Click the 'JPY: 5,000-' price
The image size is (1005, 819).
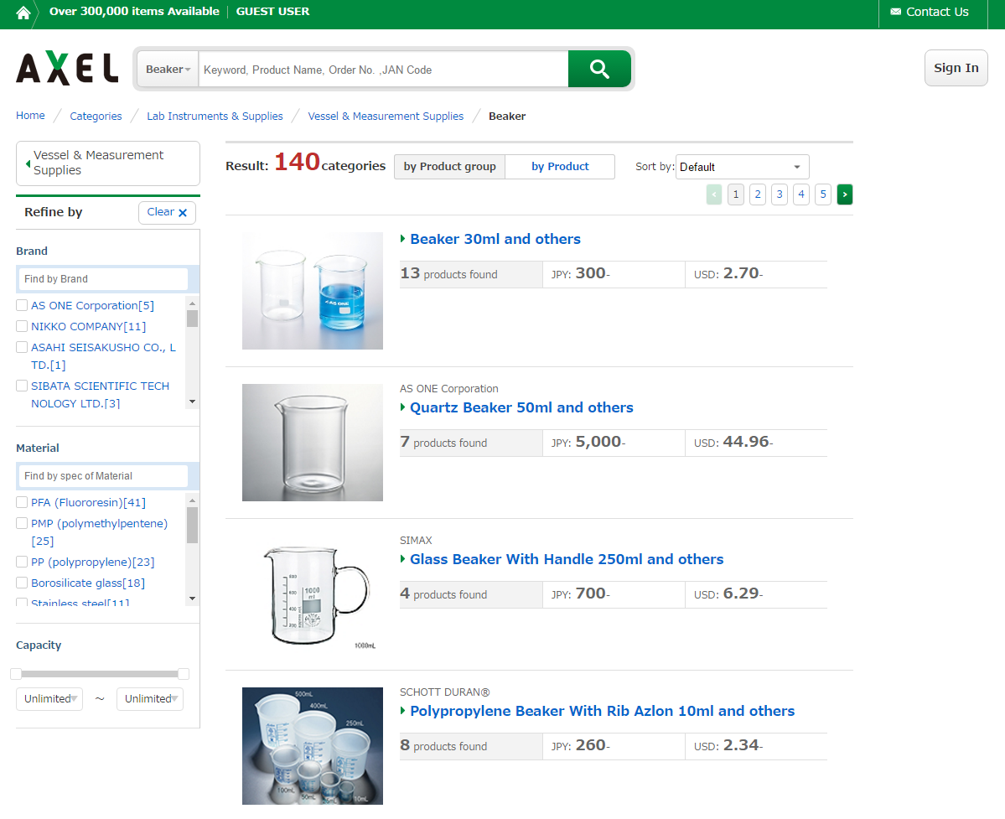(588, 442)
